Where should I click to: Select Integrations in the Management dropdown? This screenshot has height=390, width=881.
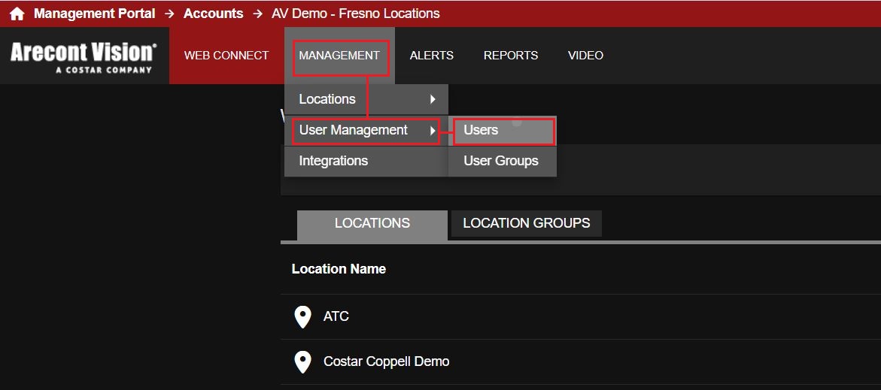[x=366, y=161]
